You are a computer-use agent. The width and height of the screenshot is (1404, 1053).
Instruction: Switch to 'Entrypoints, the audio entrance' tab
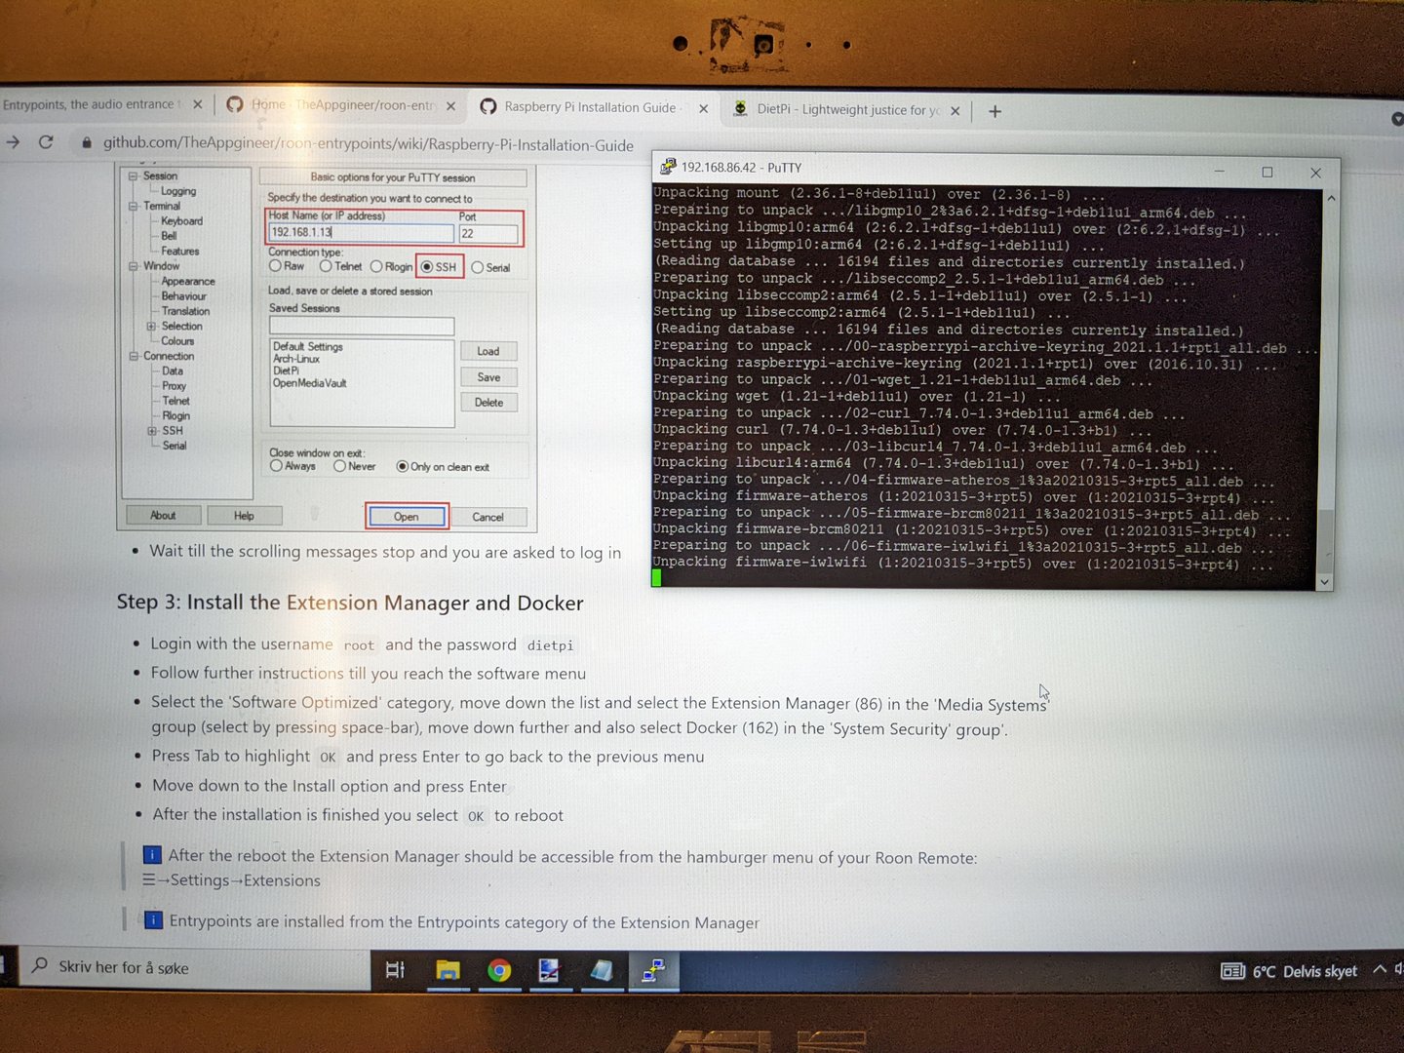click(90, 104)
